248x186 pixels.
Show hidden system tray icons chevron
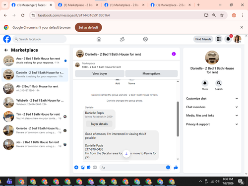tap(200, 182)
